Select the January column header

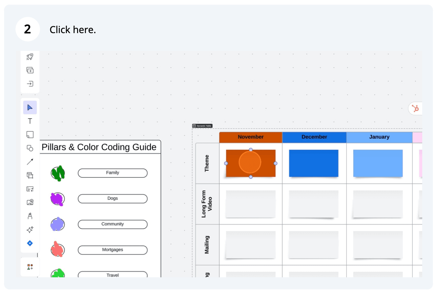[379, 137]
